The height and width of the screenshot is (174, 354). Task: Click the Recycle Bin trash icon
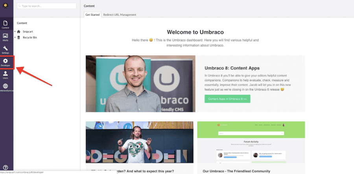pyautogui.click(x=18, y=38)
